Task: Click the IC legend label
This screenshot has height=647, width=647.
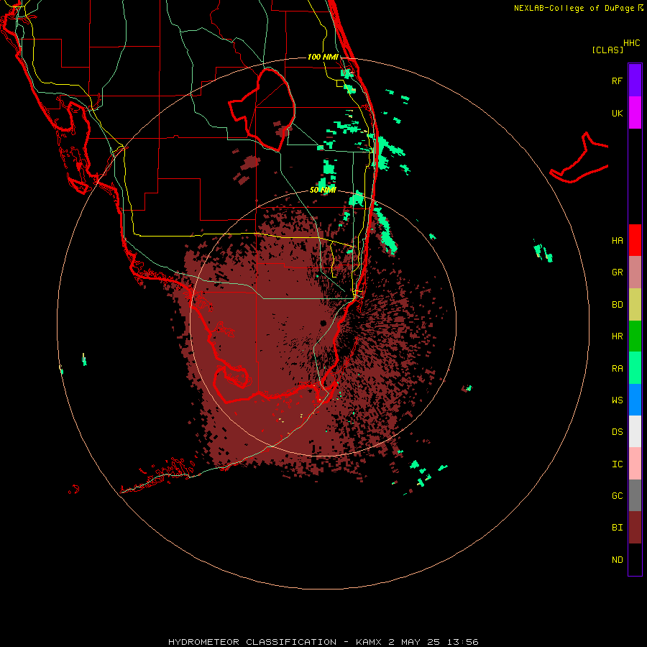Action: (x=617, y=464)
